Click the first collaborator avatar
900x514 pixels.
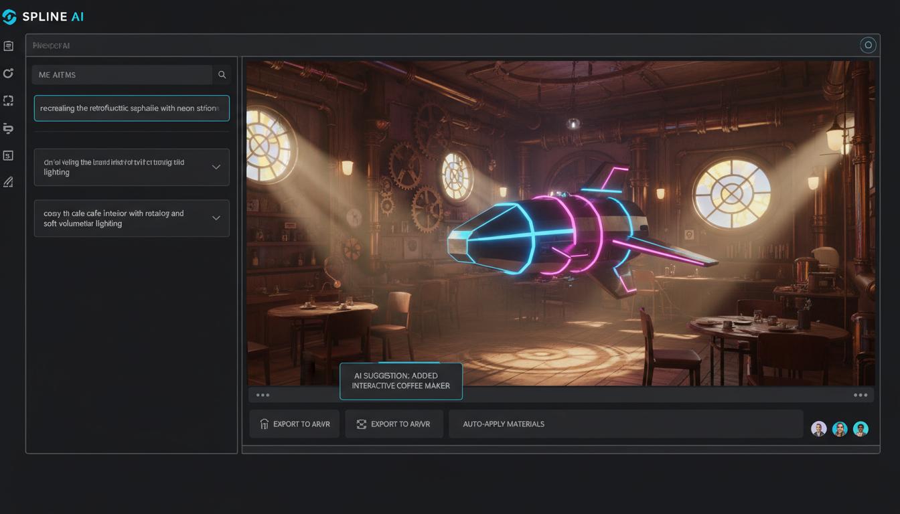[818, 429]
